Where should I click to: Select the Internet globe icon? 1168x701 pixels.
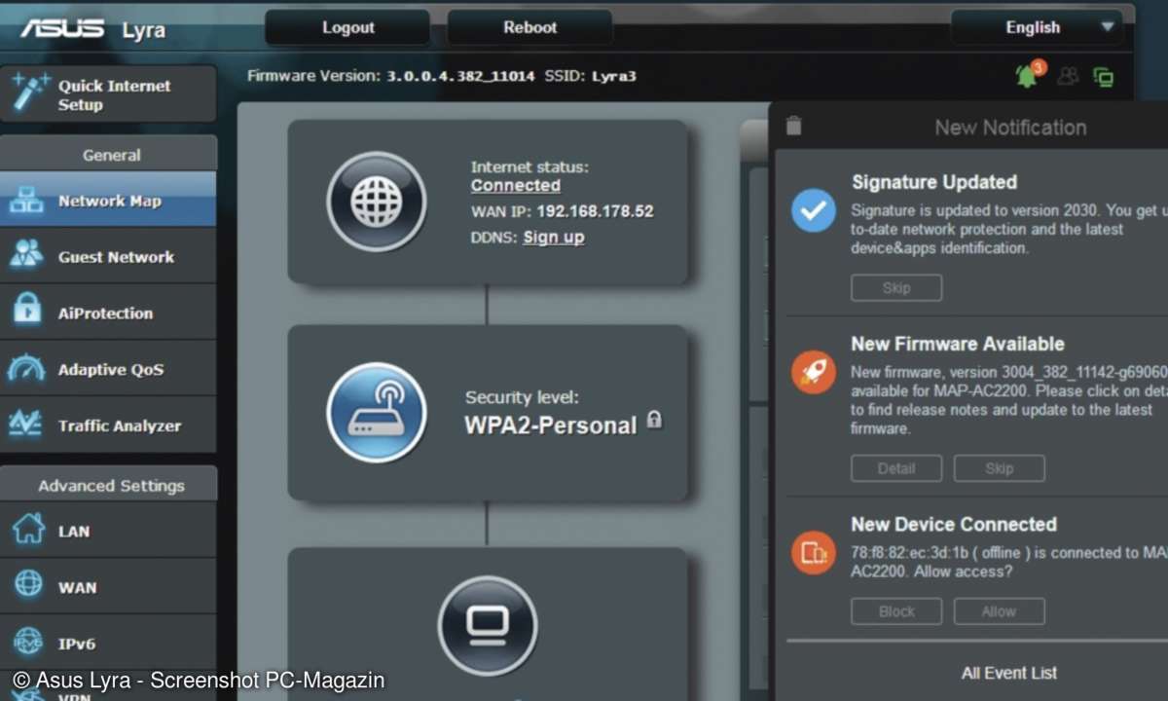point(376,202)
